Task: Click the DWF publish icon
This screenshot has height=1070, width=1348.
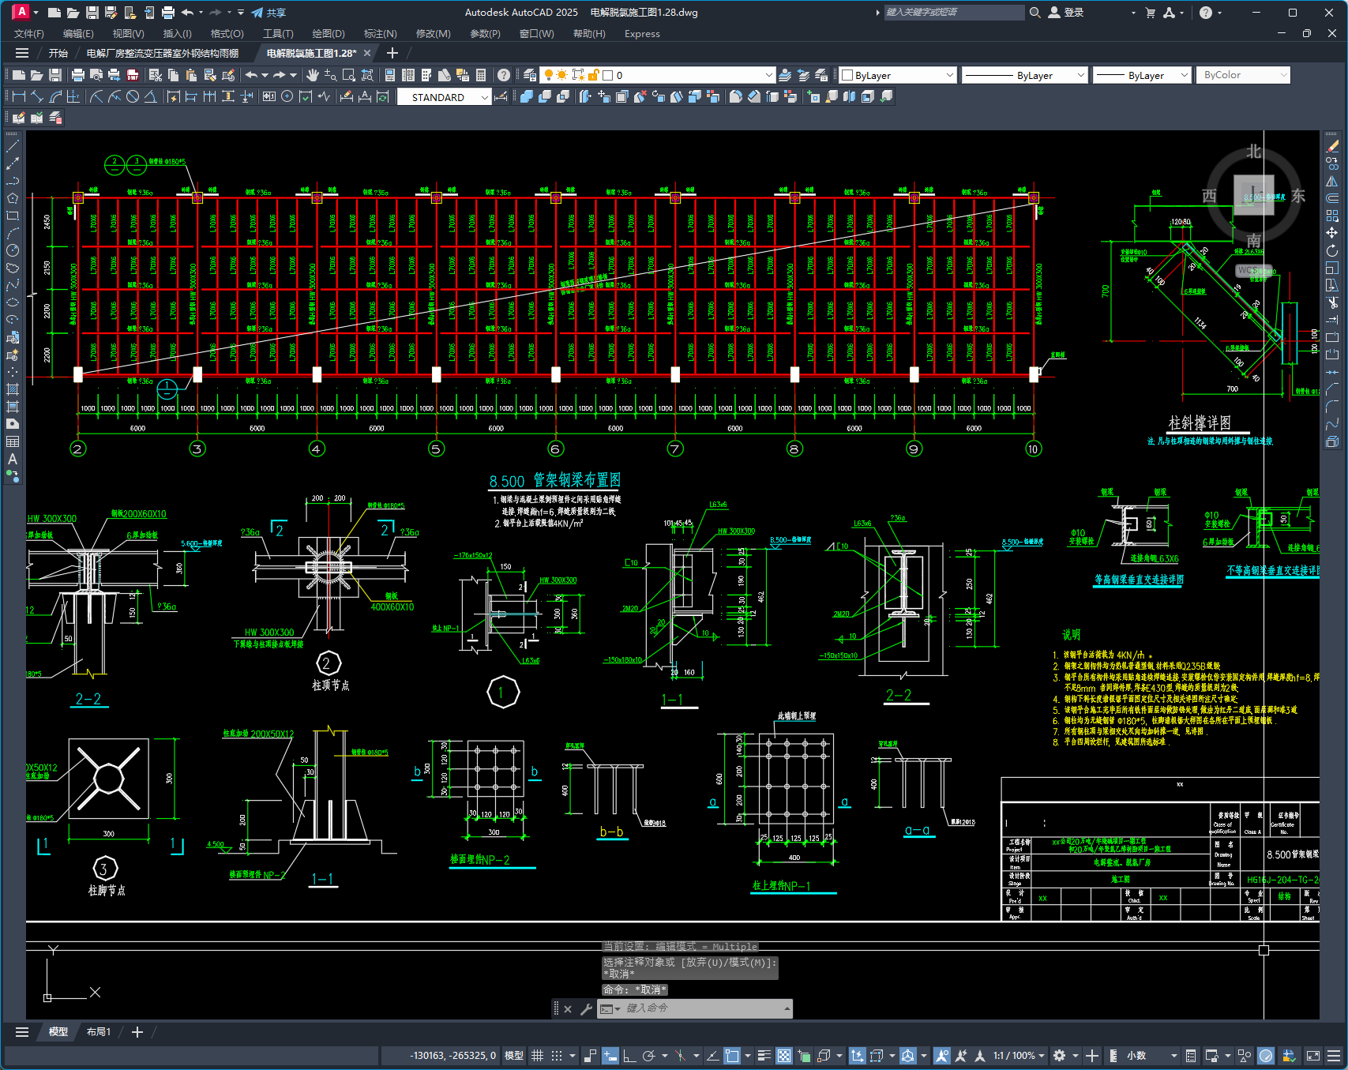Action: (x=133, y=75)
